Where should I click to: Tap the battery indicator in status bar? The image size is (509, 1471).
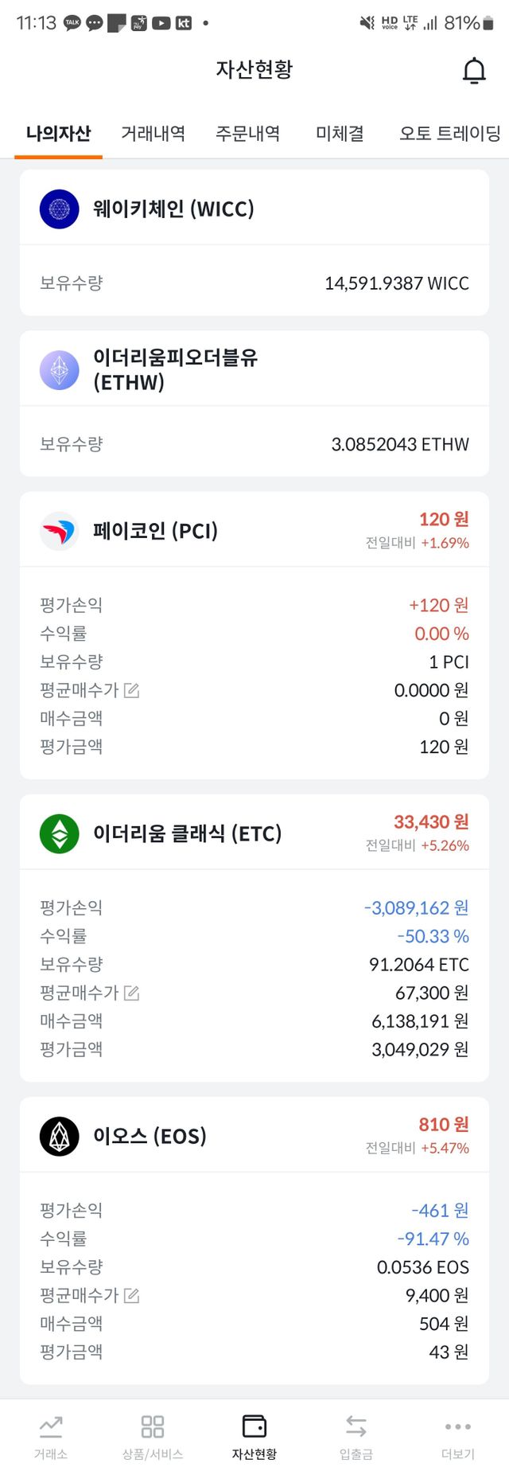click(488, 23)
